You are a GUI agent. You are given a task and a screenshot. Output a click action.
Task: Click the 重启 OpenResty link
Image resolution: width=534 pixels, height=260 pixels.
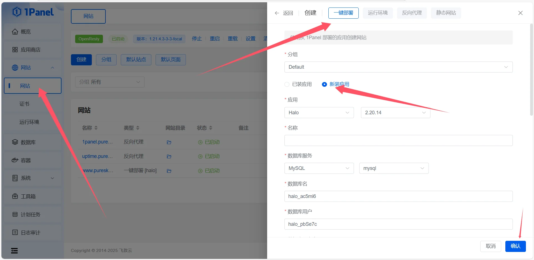(x=215, y=39)
